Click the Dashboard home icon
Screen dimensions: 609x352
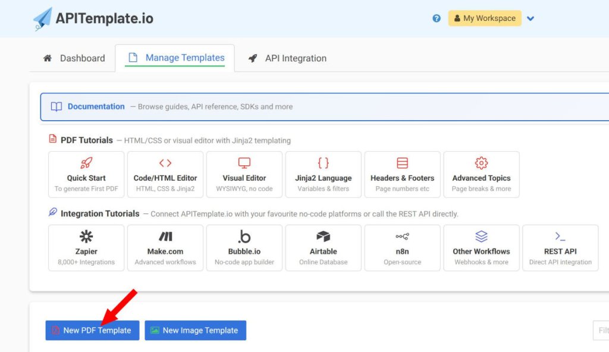click(48, 58)
